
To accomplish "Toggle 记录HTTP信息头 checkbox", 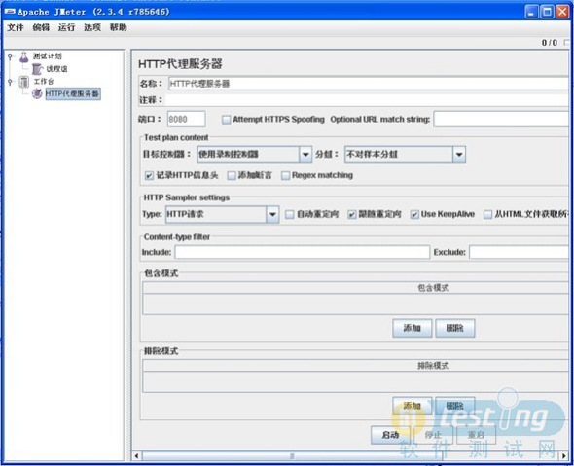I will pyautogui.click(x=149, y=176).
